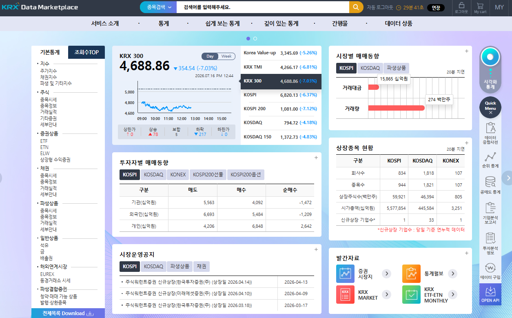Open the 통계 menu
Image resolution: width=512 pixels, height=318 pixels.
coord(164,23)
